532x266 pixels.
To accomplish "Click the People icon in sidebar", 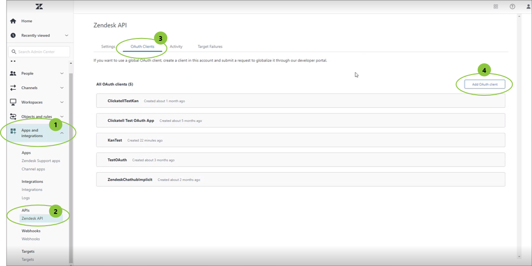I will click(x=13, y=74).
